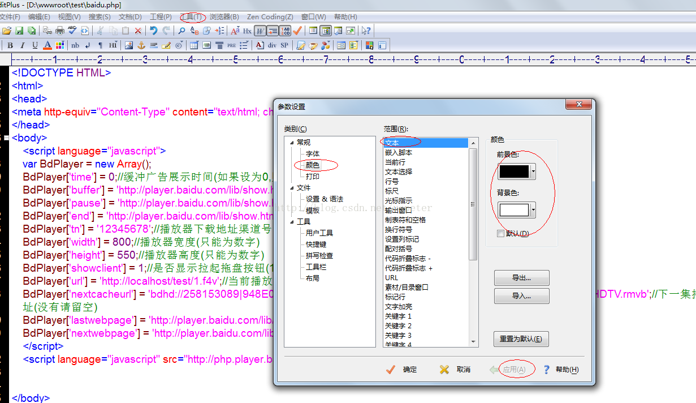Toggle the 默认(D) default checkbox
Viewport: 696px width, 403px height.
(x=500, y=233)
